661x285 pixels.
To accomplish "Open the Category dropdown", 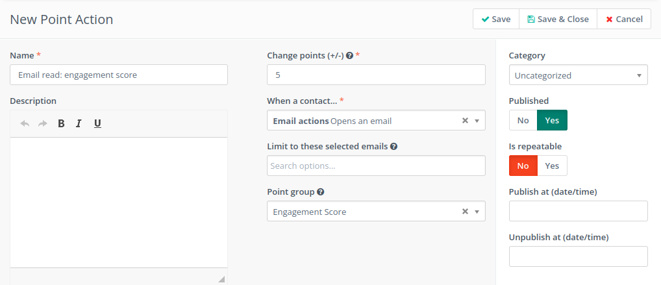I will point(578,75).
